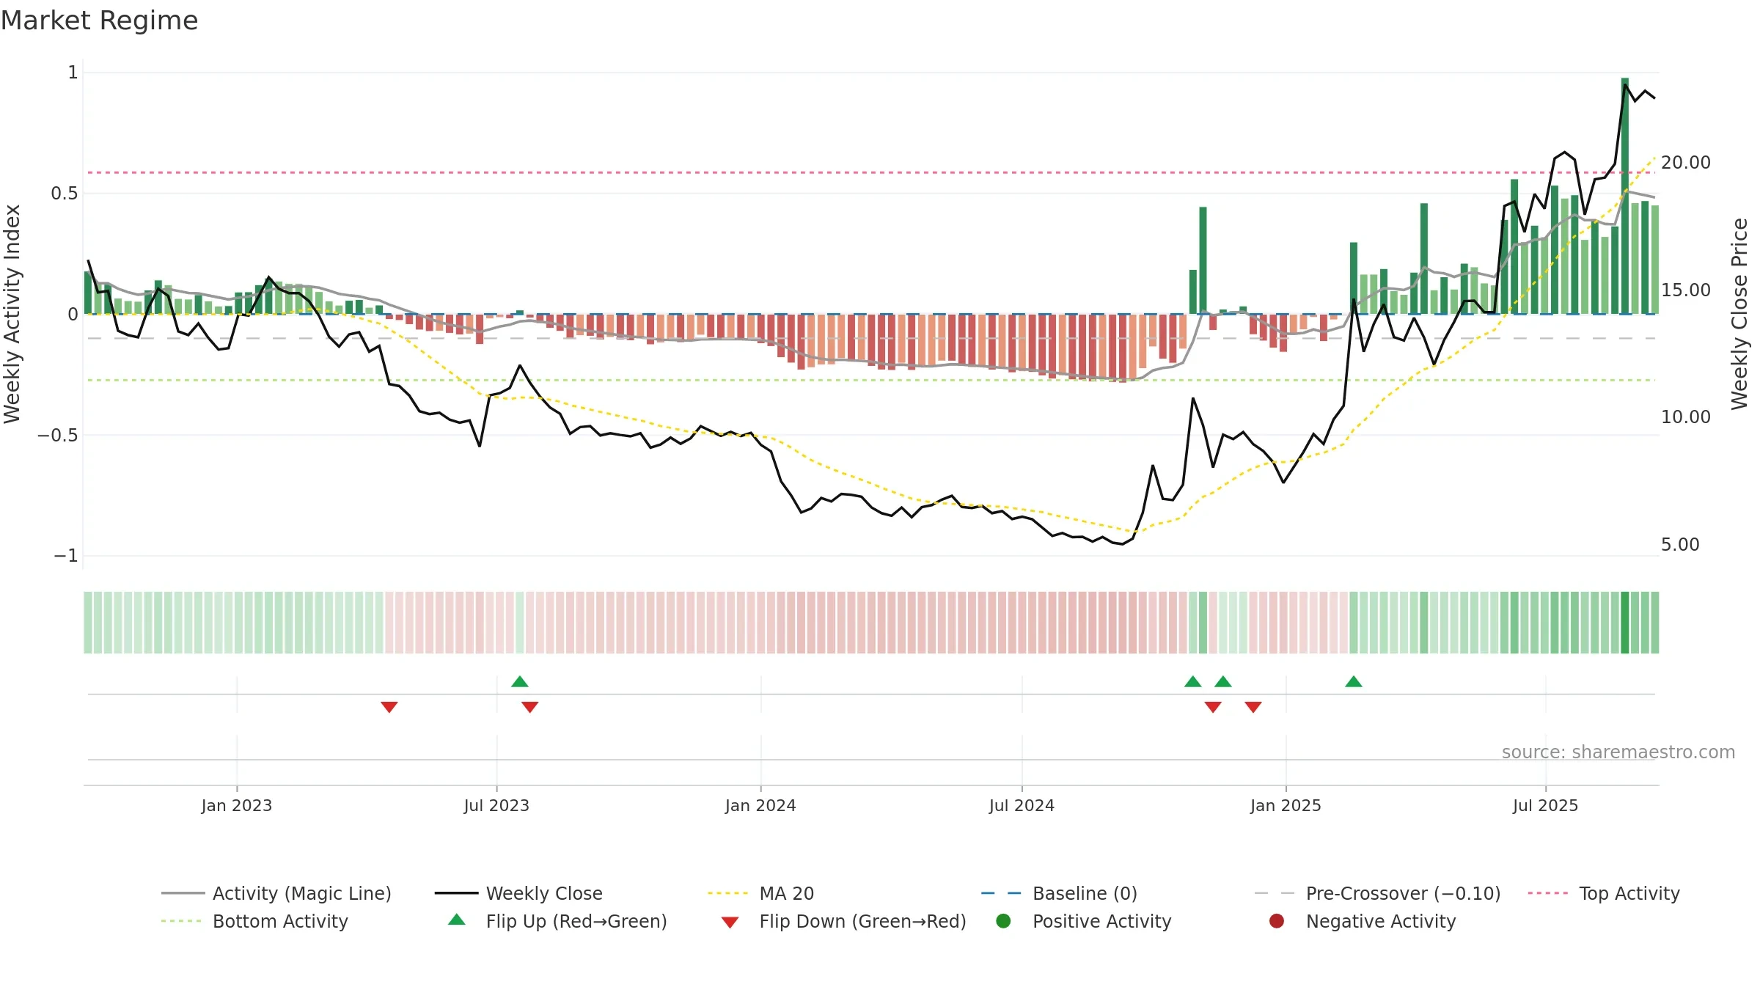Toggle the Bottom Activity legend entry
Screen dimensions: 1760x990
pyautogui.click(x=254, y=921)
